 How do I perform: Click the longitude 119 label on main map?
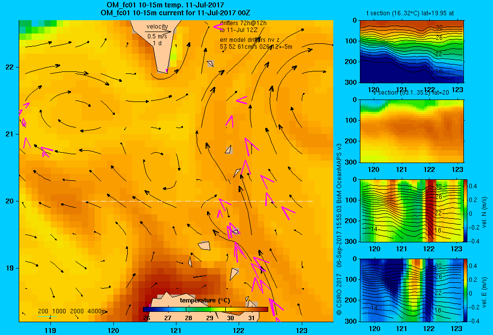pyautogui.click(x=50, y=330)
